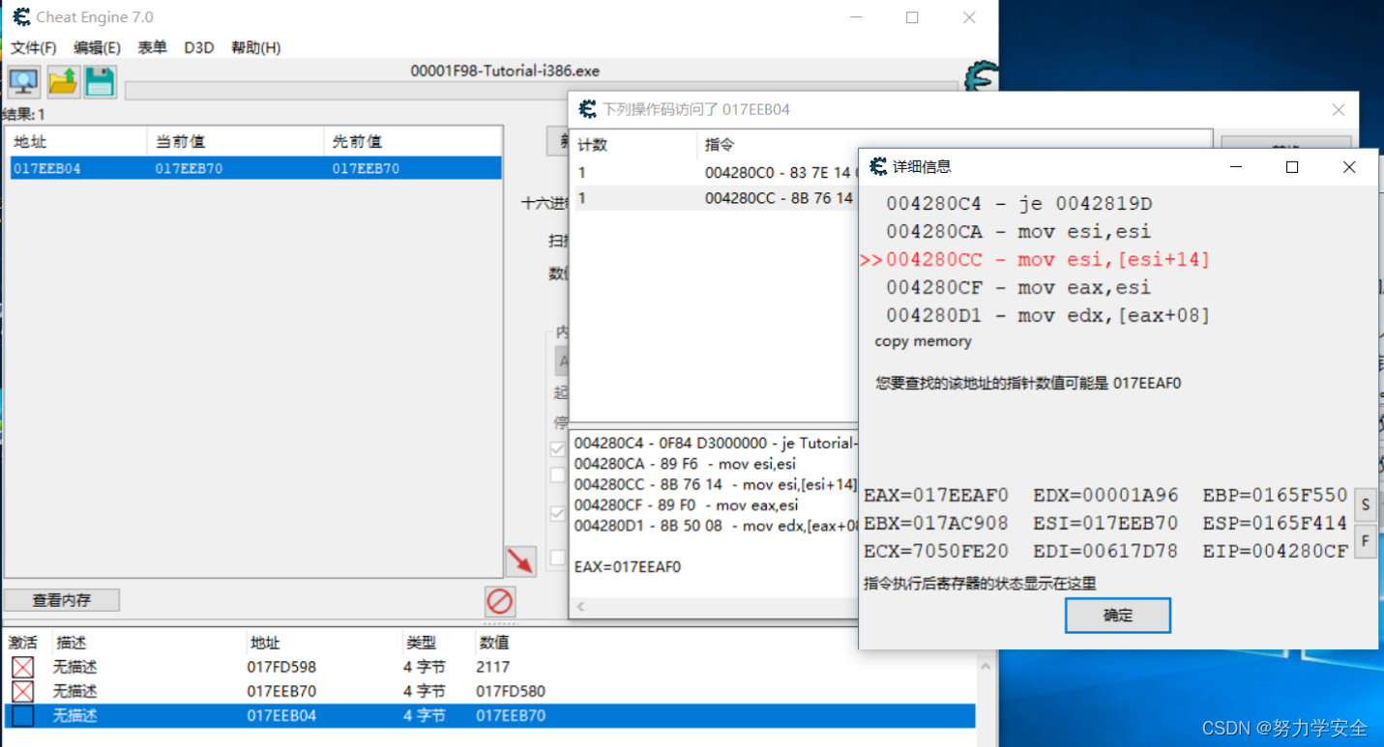The height and width of the screenshot is (747, 1384).
Task: Open the D3D menu
Action: (198, 47)
